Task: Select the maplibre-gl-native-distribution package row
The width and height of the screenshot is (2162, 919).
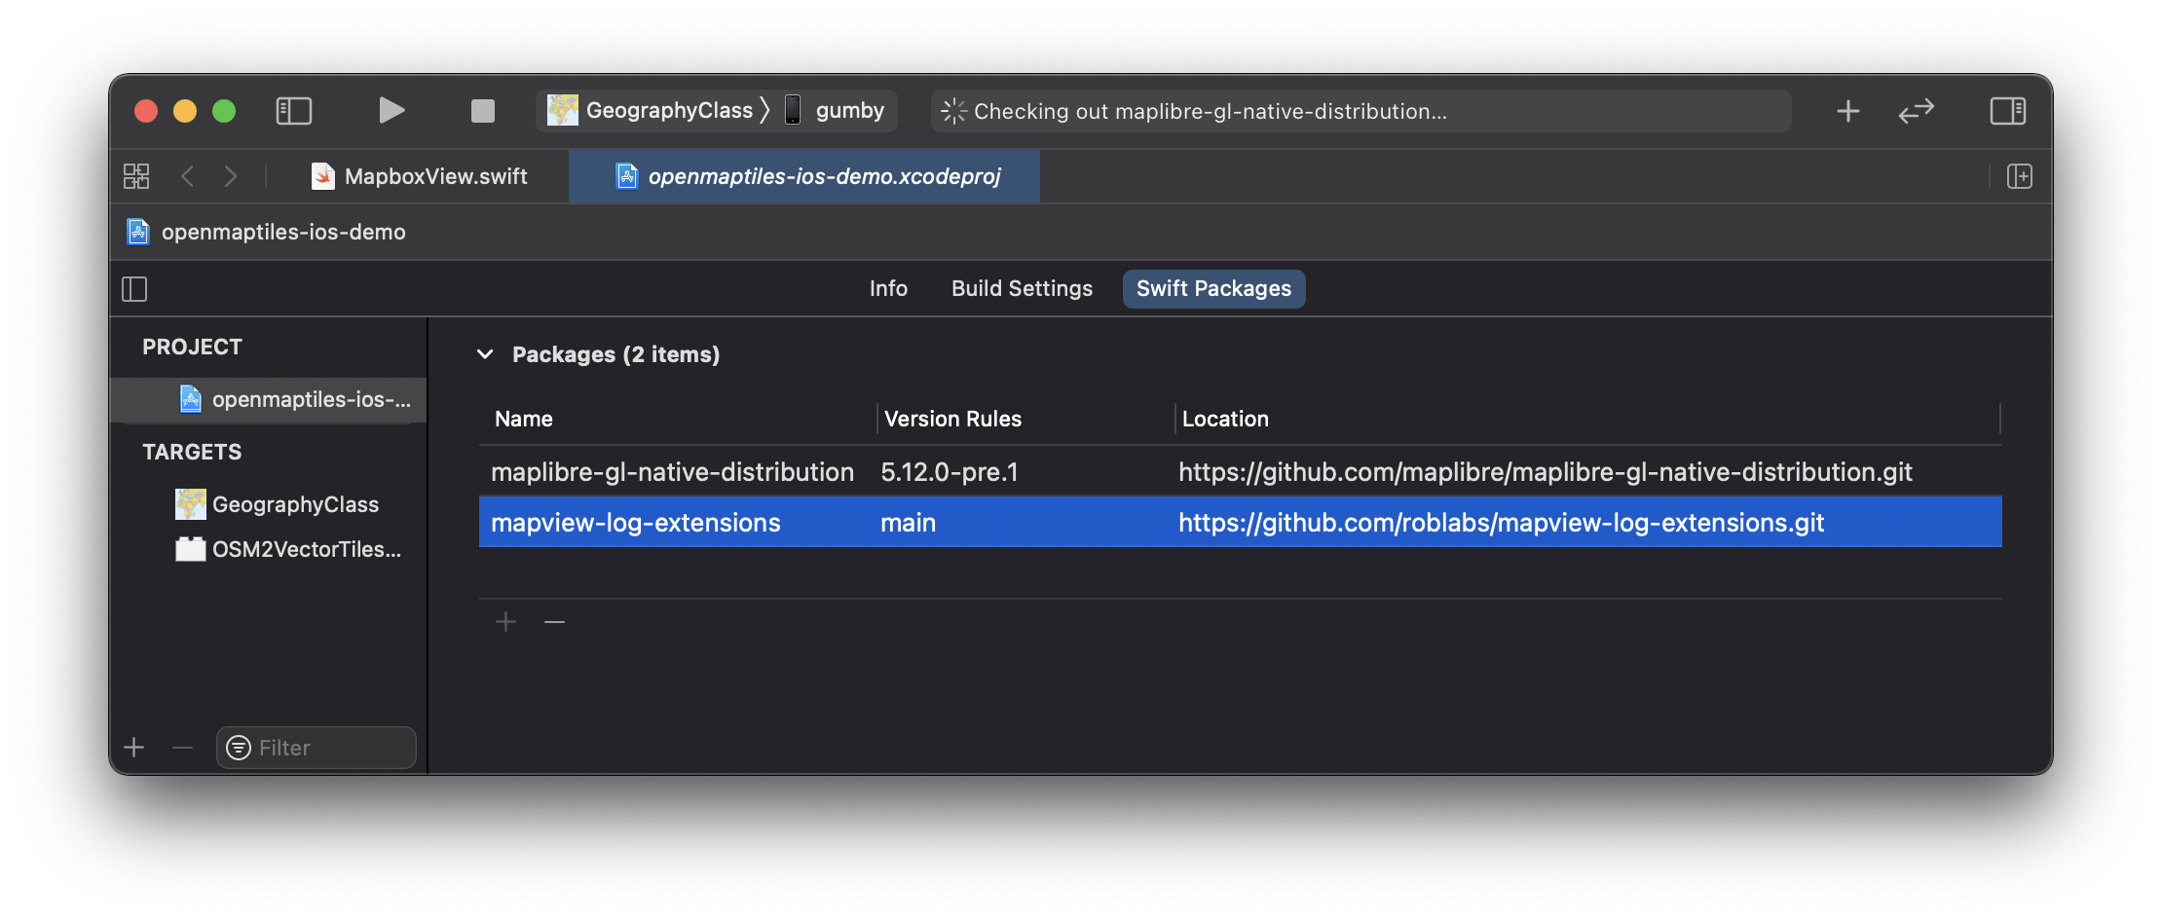Action: (x=1240, y=471)
